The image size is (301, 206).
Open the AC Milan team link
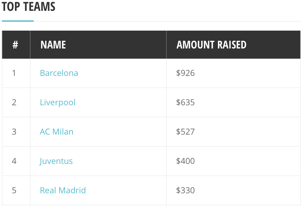click(x=56, y=132)
